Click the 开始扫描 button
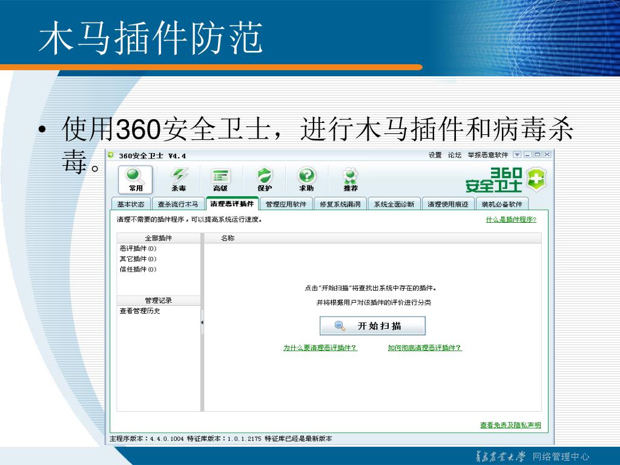This screenshot has height=465, width=620. point(372,326)
